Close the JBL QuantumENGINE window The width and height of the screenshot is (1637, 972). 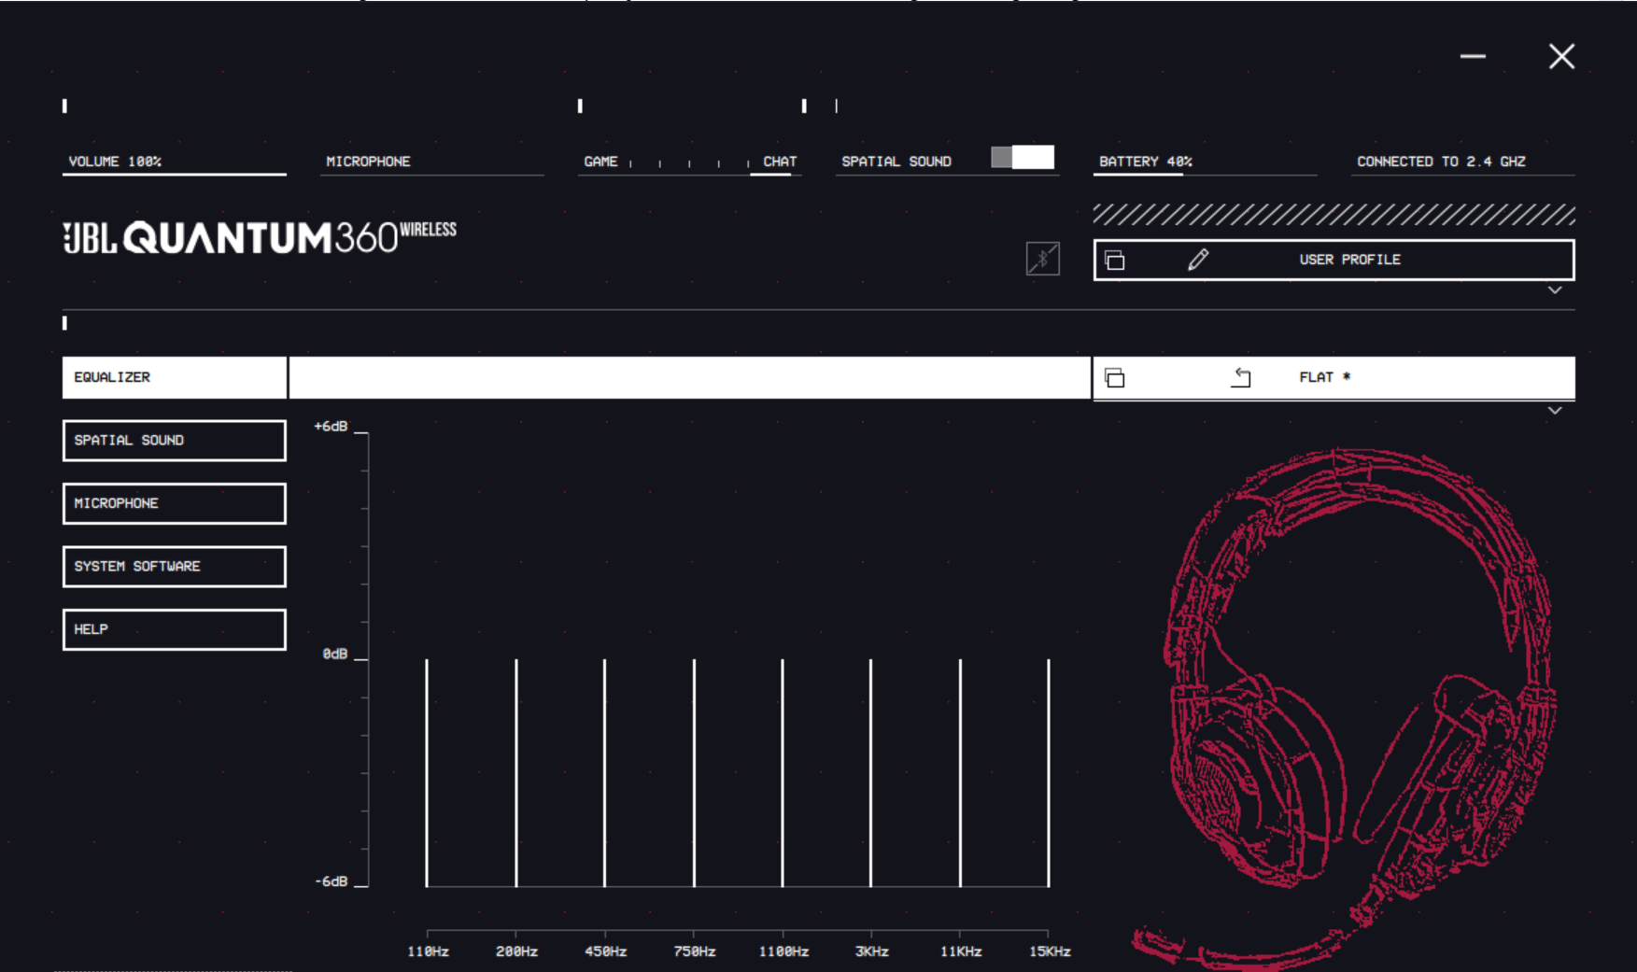(x=1561, y=57)
